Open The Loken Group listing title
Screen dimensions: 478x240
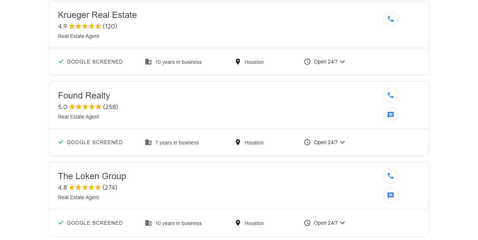click(92, 176)
